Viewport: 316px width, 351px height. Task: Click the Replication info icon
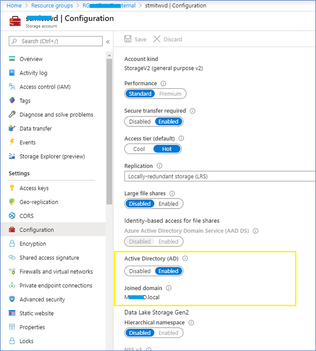[x=160, y=166]
